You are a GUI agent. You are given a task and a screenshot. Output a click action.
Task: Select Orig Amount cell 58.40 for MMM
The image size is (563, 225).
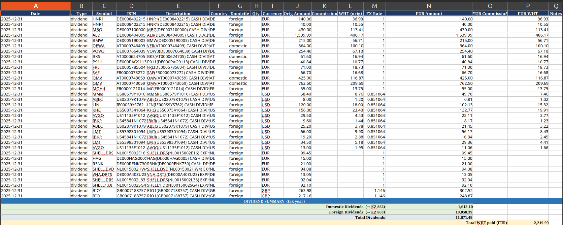point(297,94)
